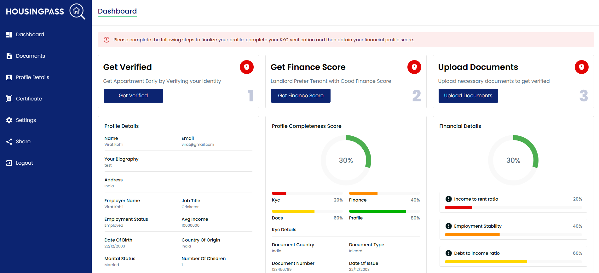
Task: Click the Certificate icon in sidebar
Action: 9,99
